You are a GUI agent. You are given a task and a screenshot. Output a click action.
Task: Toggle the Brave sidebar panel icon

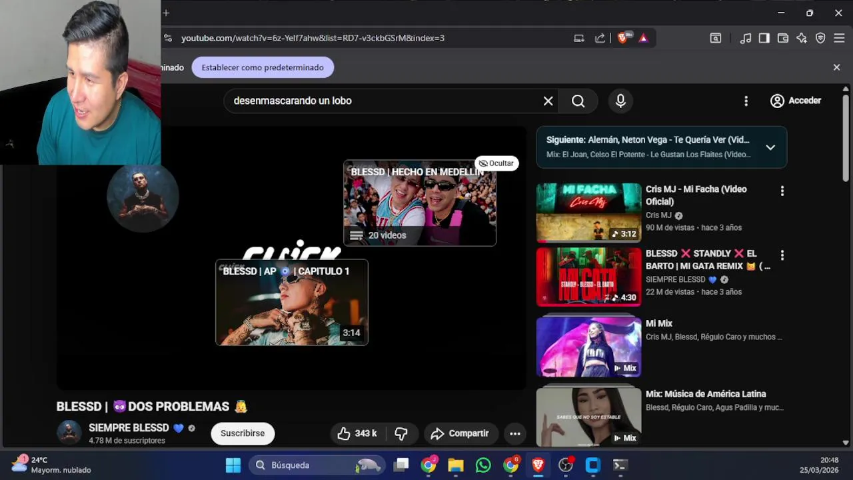[764, 38]
